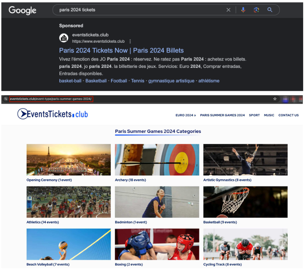Click the eventstickets.club shopping bag favicon
Image resolution: width=305 pixels, height=271 pixels.
pyautogui.click(x=64, y=38)
